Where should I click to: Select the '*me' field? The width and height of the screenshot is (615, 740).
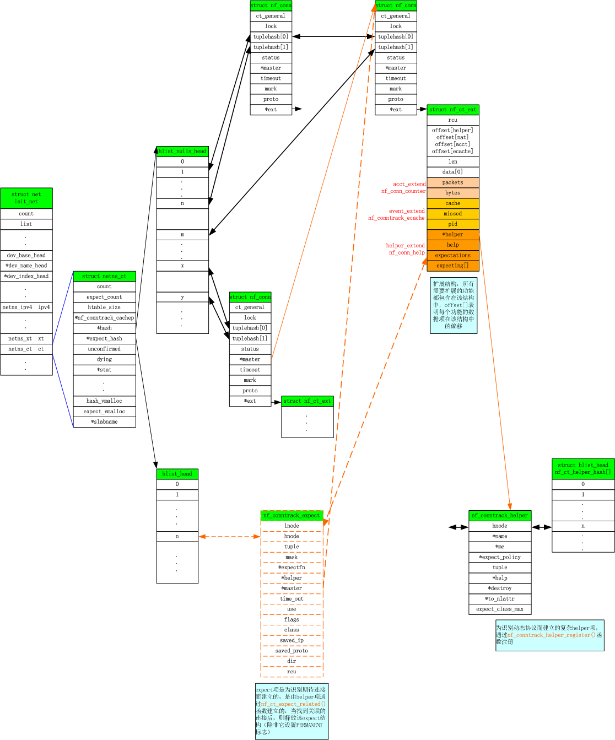pos(500,547)
